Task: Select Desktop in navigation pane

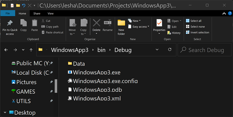Action: 22,113
